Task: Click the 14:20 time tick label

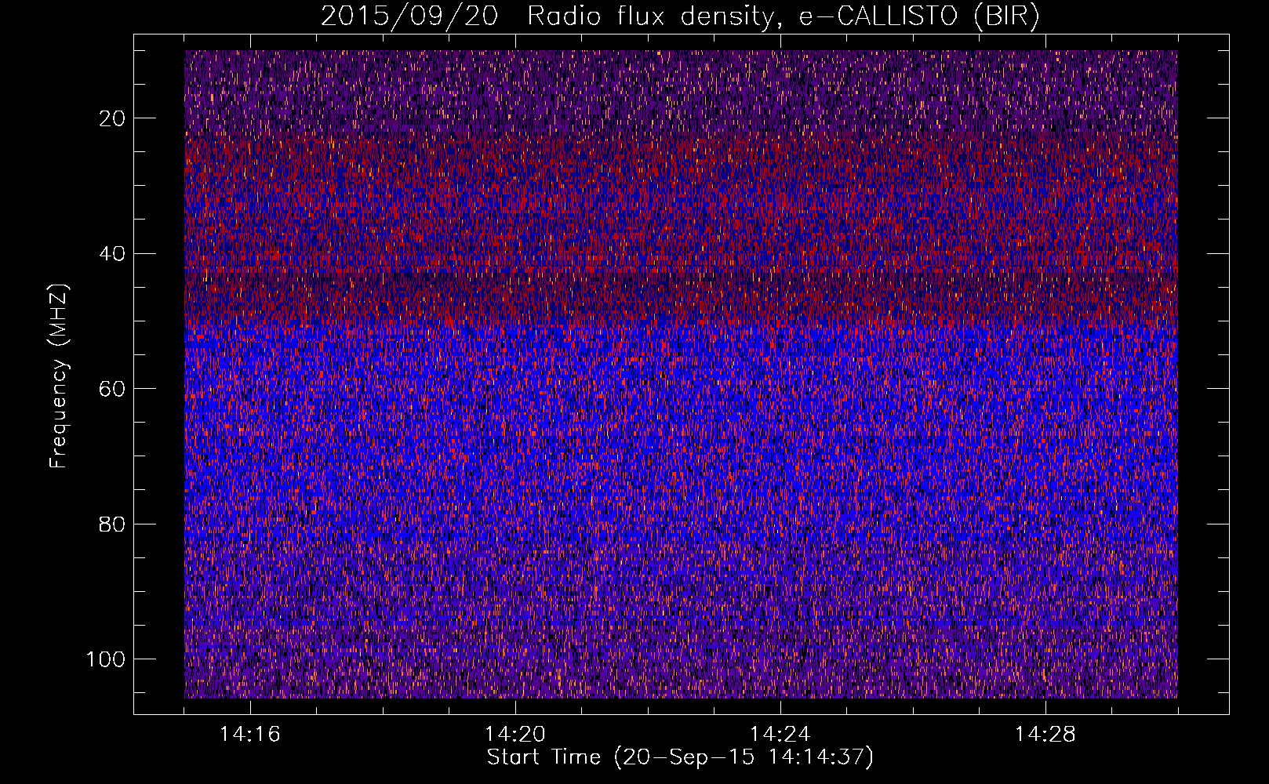Action: pyautogui.click(x=515, y=734)
